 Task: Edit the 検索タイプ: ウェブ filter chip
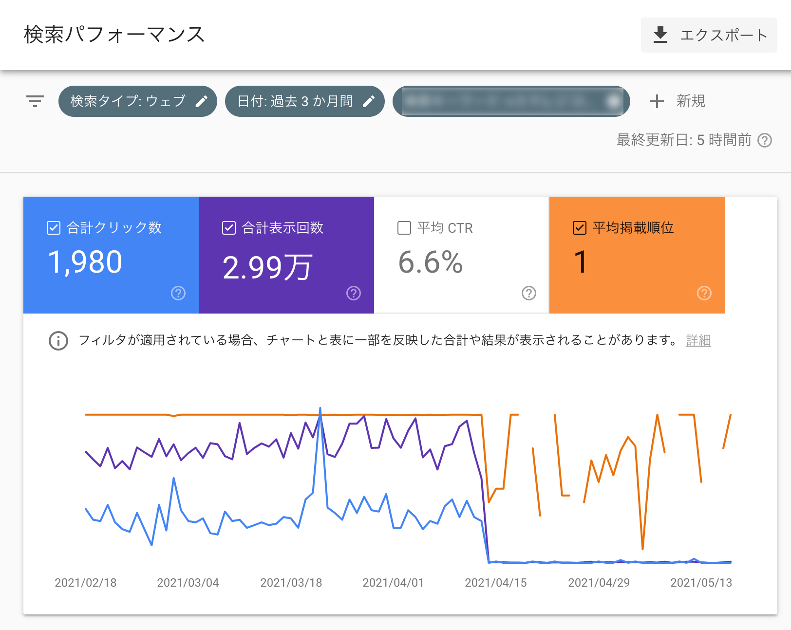click(137, 101)
